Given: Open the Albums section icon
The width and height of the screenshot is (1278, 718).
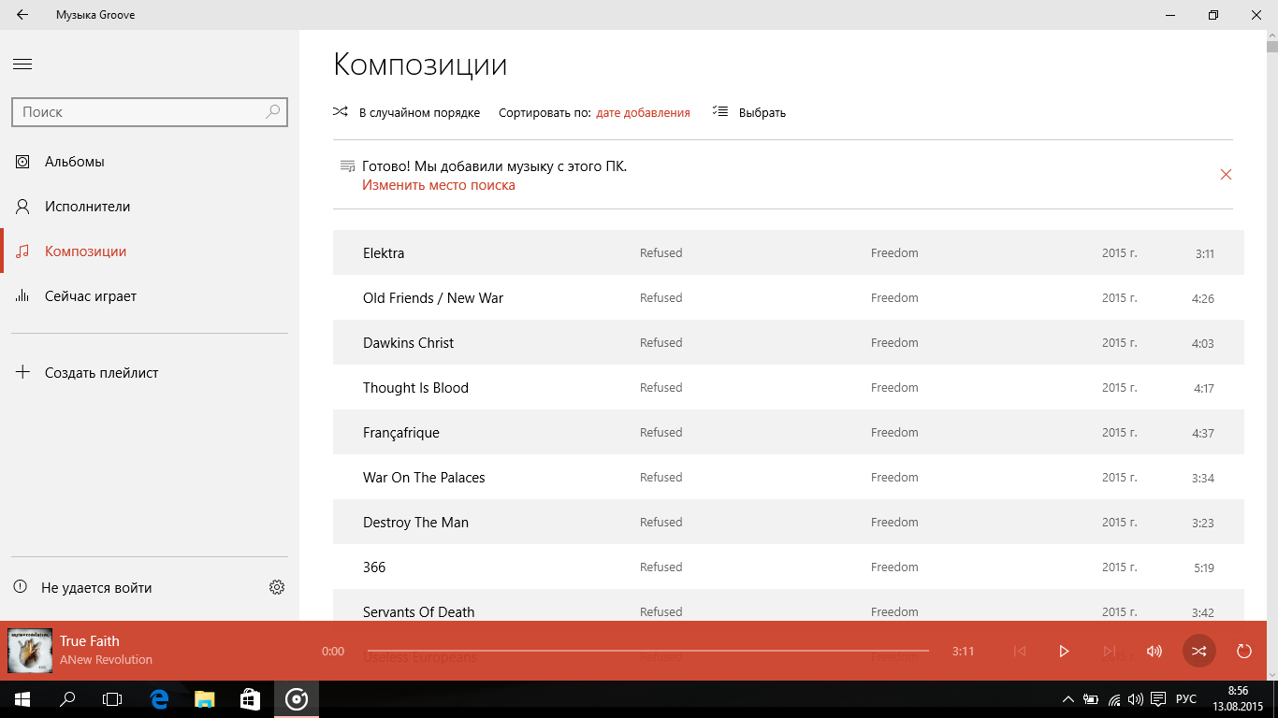Looking at the screenshot, I should (23, 162).
